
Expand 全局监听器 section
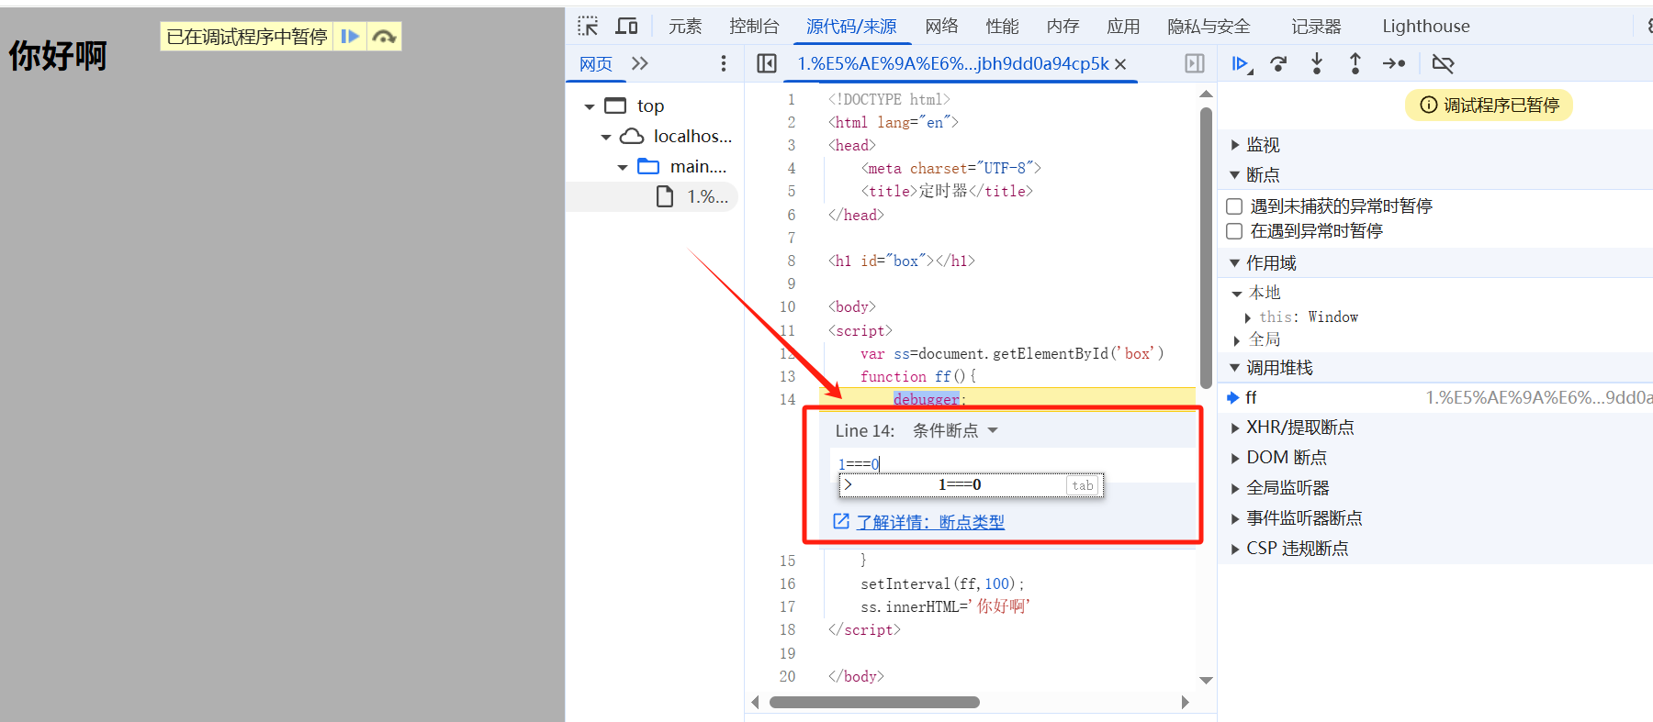coord(1234,488)
